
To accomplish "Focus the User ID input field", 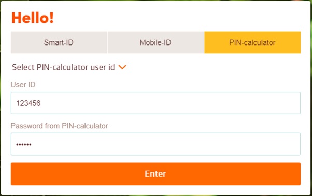I will point(155,103).
